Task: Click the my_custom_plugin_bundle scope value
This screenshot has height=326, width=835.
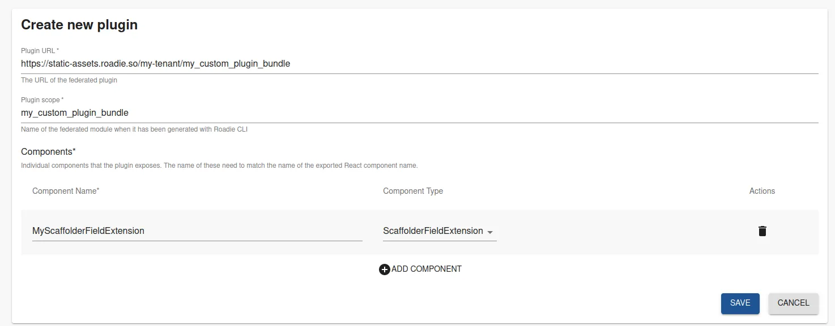Action: pyautogui.click(x=75, y=112)
